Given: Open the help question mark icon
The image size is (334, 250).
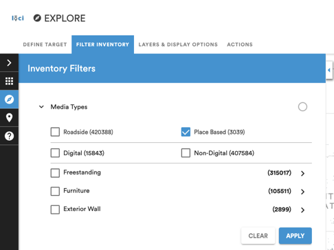Looking at the screenshot, I should pyautogui.click(x=9, y=136).
